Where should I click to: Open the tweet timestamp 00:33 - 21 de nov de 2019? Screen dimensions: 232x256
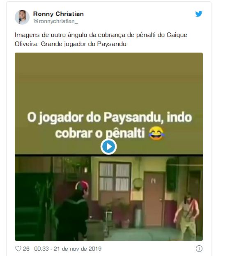pyautogui.click(x=68, y=249)
